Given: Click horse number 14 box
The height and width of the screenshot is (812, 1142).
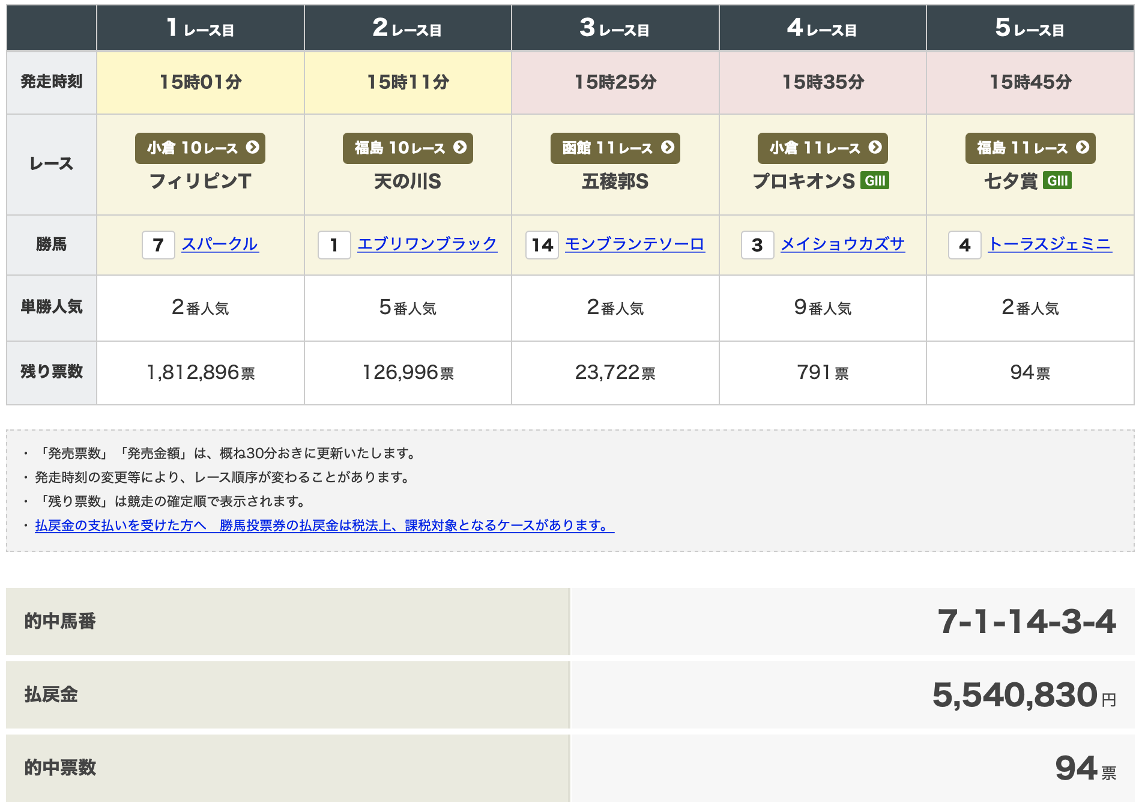Looking at the screenshot, I should (x=542, y=245).
